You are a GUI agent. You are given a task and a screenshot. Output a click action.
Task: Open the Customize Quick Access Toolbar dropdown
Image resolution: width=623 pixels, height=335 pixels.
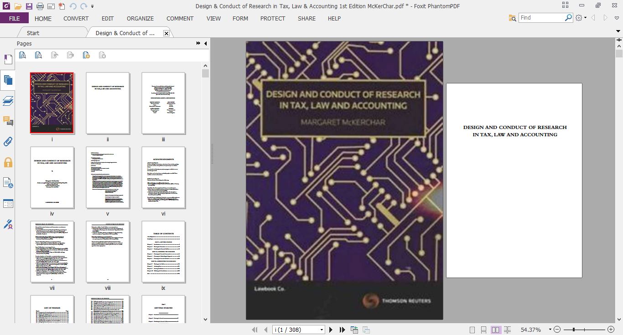click(93, 6)
